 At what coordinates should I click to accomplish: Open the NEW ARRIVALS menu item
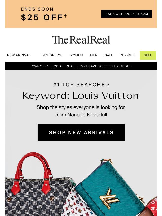point(20,55)
